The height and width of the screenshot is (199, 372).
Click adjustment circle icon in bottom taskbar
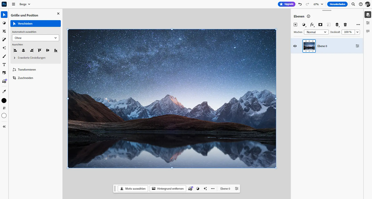[198, 189]
